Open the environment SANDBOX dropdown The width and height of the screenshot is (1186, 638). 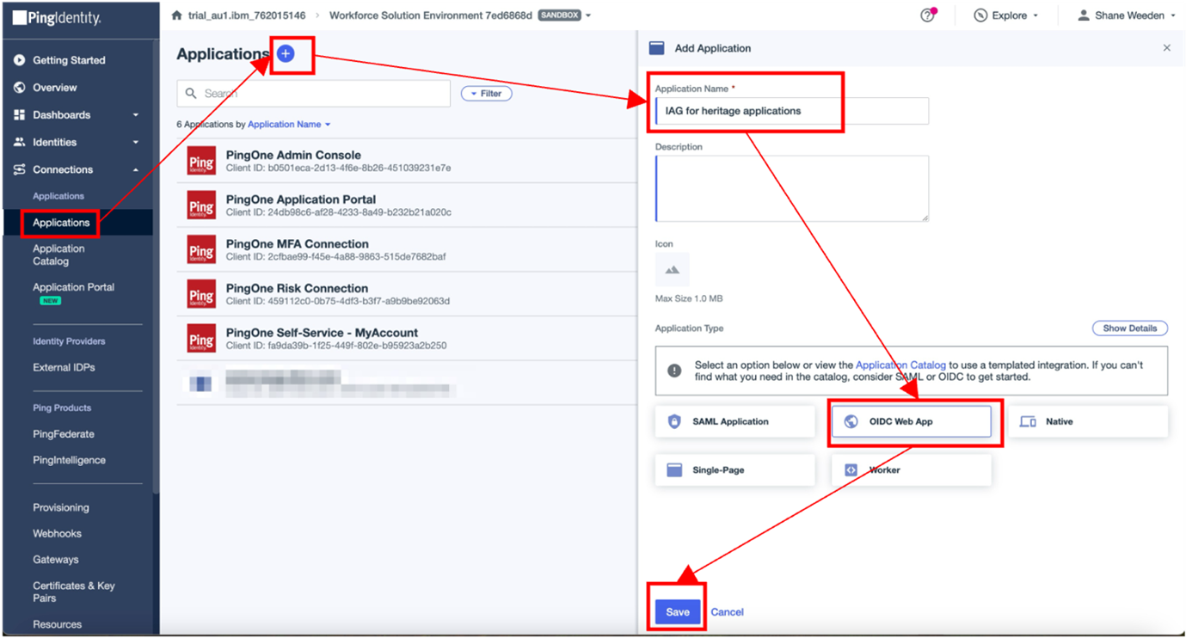588,15
